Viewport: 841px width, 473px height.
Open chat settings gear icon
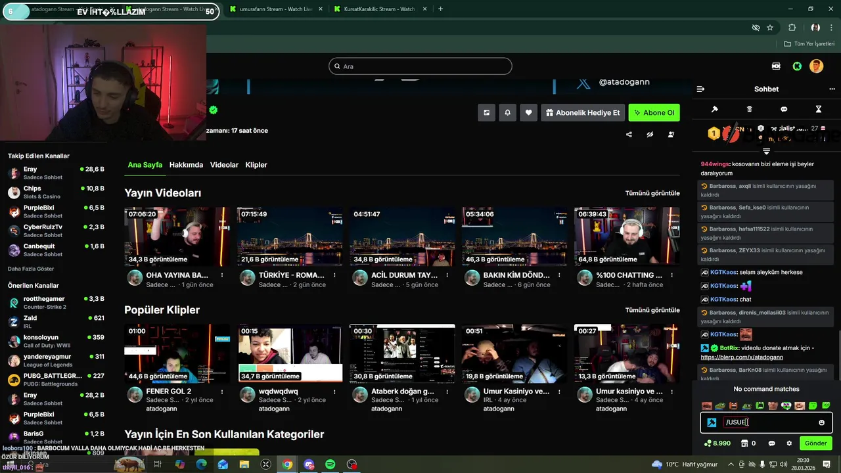tap(789, 443)
